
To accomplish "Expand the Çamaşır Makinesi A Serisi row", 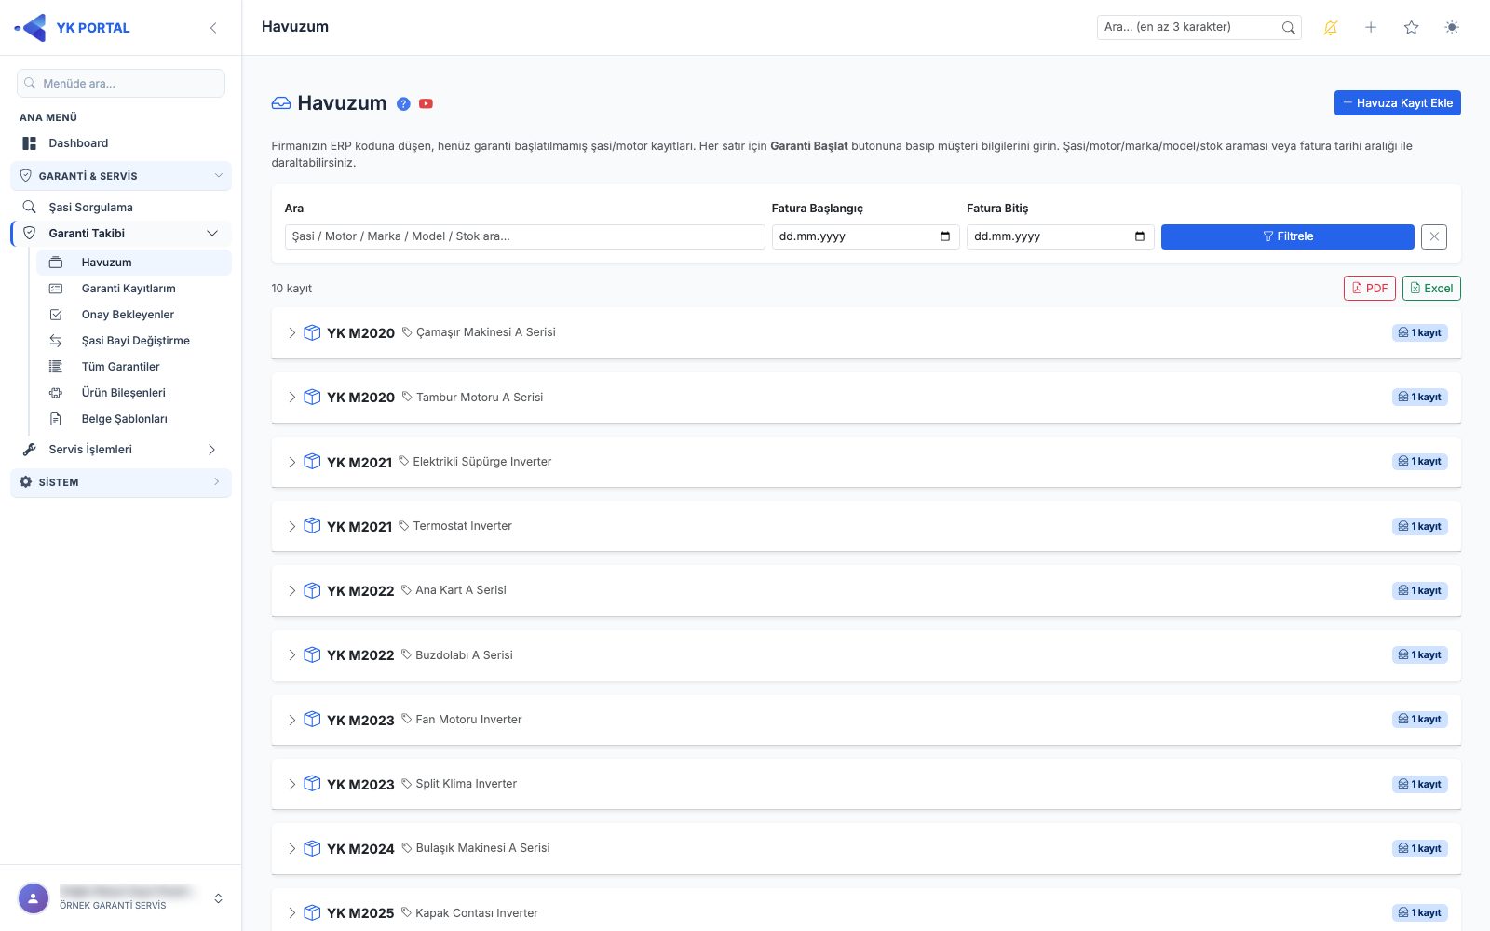I will tap(866, 333).
